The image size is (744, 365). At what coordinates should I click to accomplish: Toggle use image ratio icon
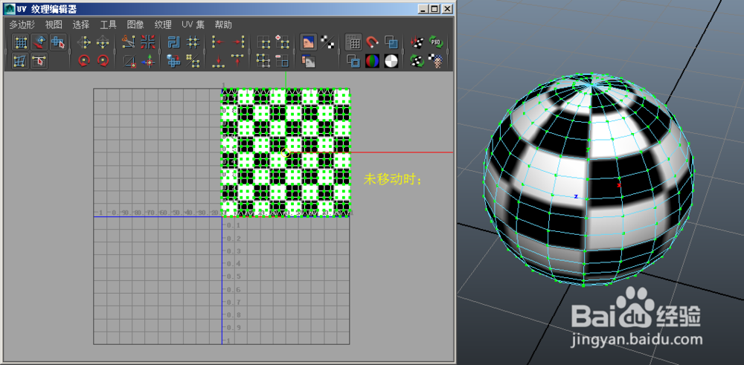(436, 60)
